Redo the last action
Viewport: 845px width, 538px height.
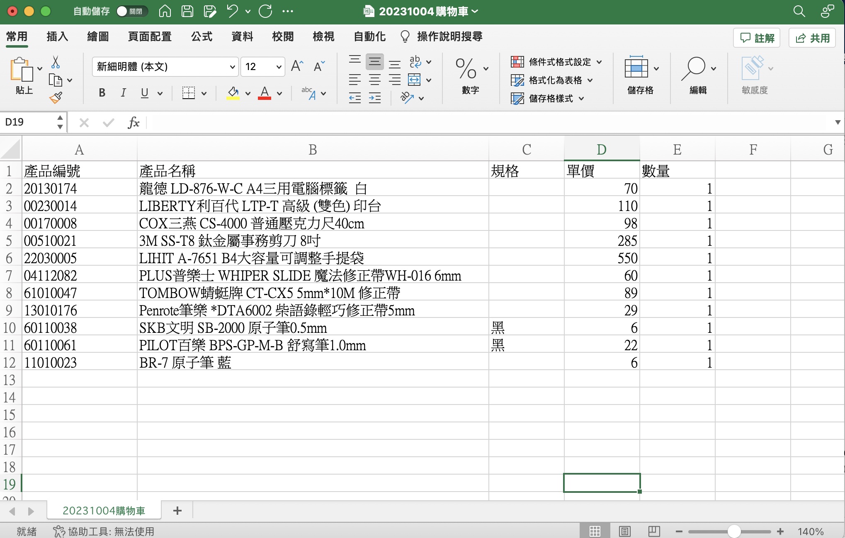[x=265, y=11]
